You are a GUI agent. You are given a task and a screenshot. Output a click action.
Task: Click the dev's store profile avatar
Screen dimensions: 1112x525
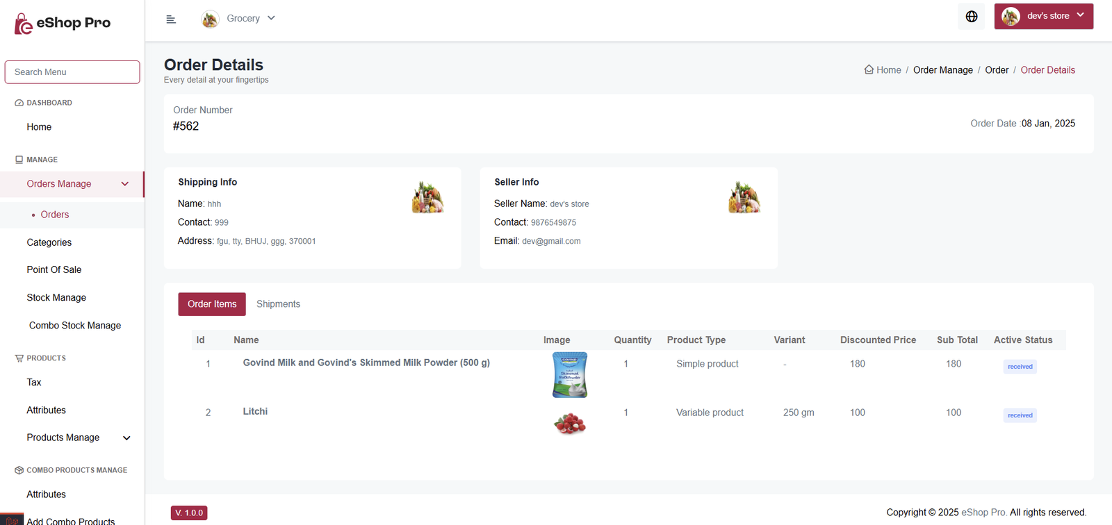[1011, 16]
